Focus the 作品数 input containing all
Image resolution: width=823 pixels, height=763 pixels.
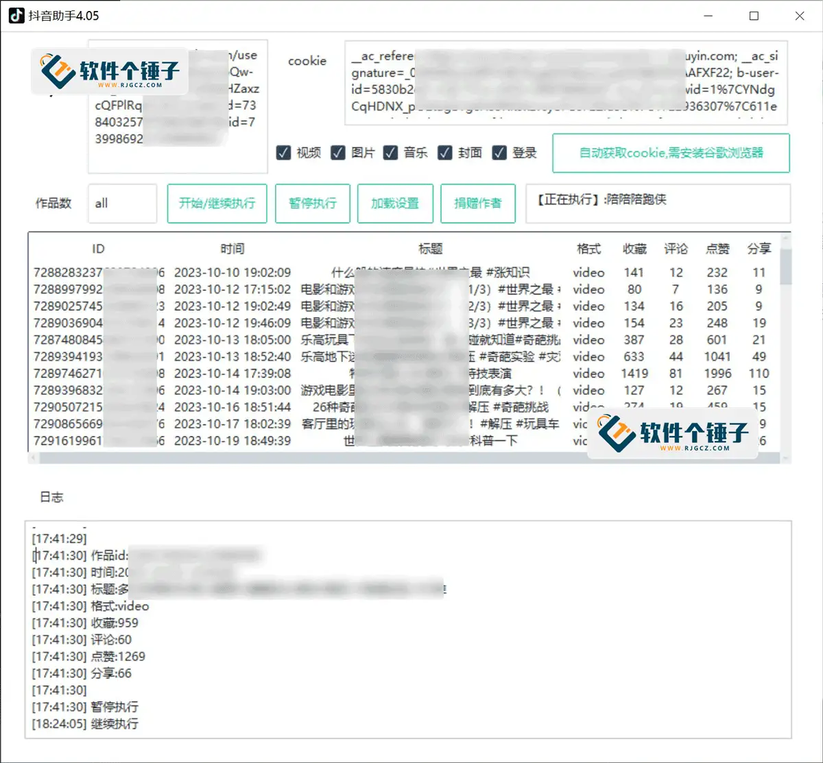(122, 204)
